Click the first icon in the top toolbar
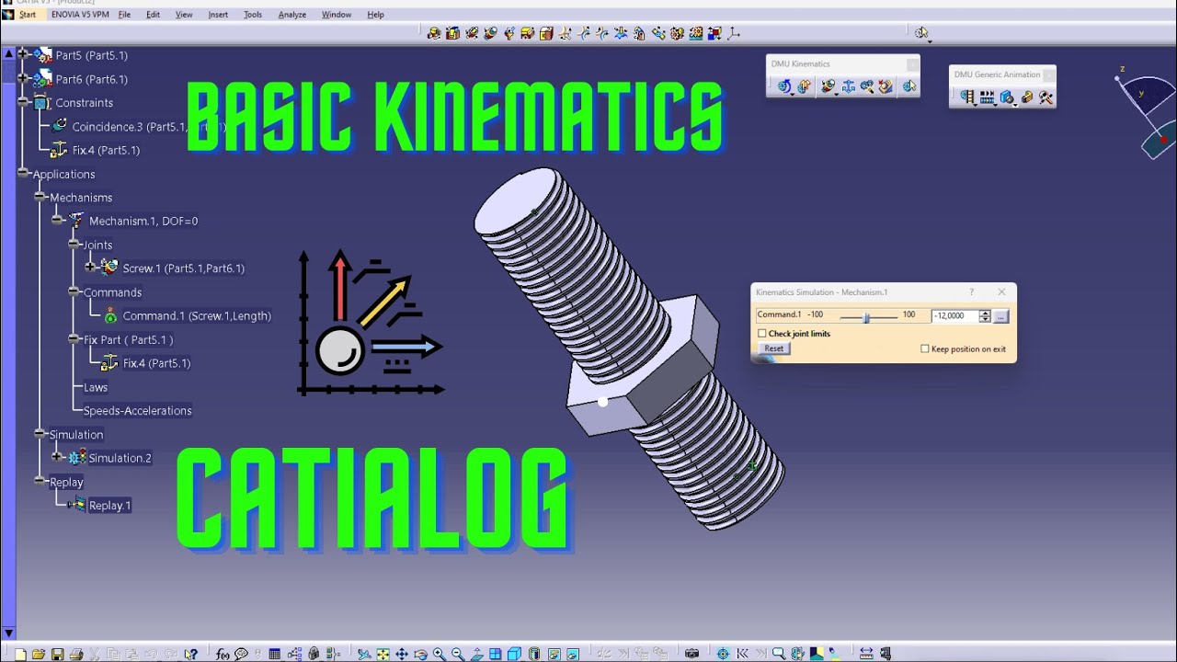 point(434,33)
